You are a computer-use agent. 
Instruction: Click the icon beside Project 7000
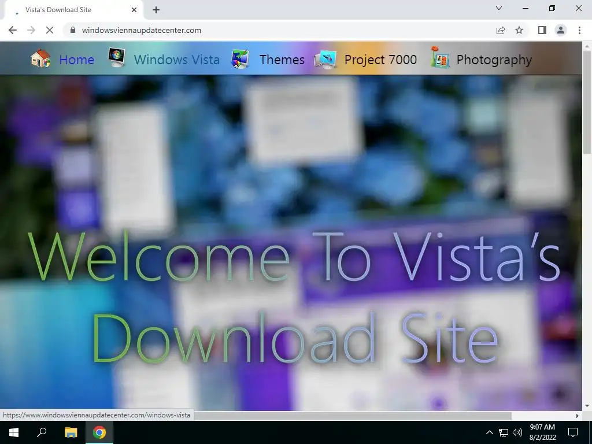pos(325,60)
